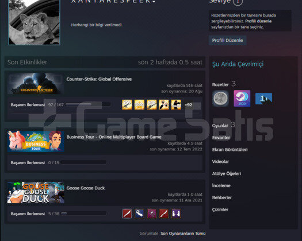The width and height of the screenshot is (302, 241).
Task: Click the CS:GO achievement progress bar
Action: pos(88,104)
